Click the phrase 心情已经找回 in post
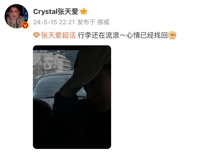197x152 pixels. [x=147, y=35]
